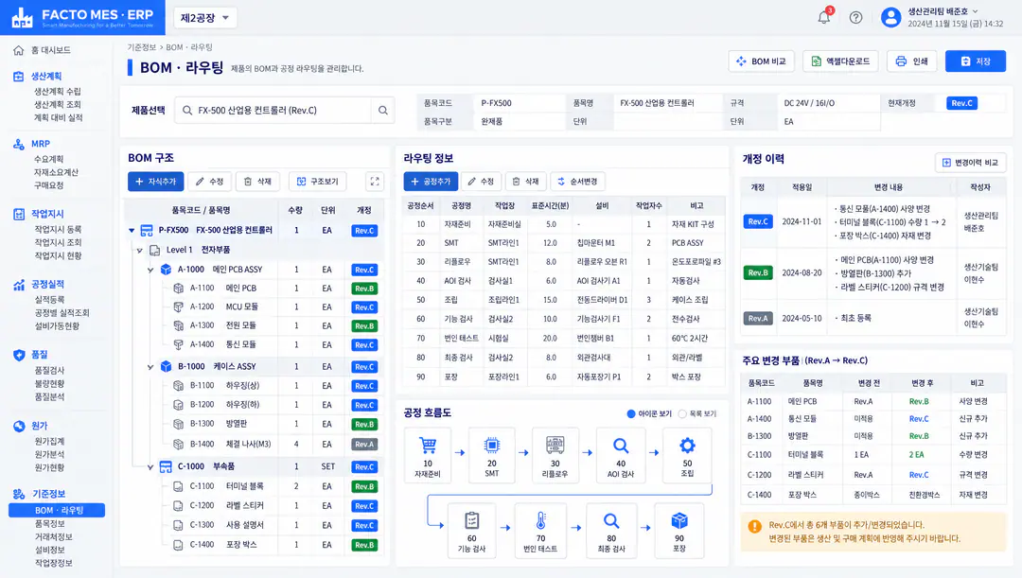The height and width of the screenshot is (578, 1022).
Task: Open the 제2공장 factory dropdown
Action: [204, 18]
